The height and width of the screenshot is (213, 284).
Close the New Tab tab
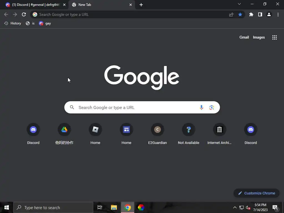[x=131, y=5]
